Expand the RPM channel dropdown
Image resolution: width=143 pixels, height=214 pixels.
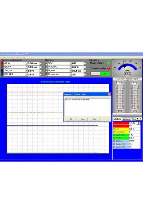click(x=71, y=63)
